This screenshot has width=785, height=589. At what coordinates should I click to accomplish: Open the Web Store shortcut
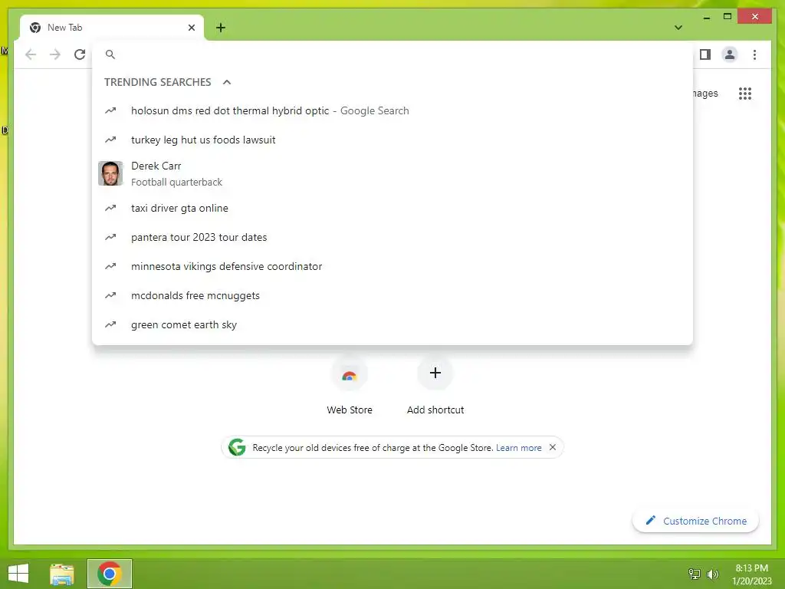(350, 386)
